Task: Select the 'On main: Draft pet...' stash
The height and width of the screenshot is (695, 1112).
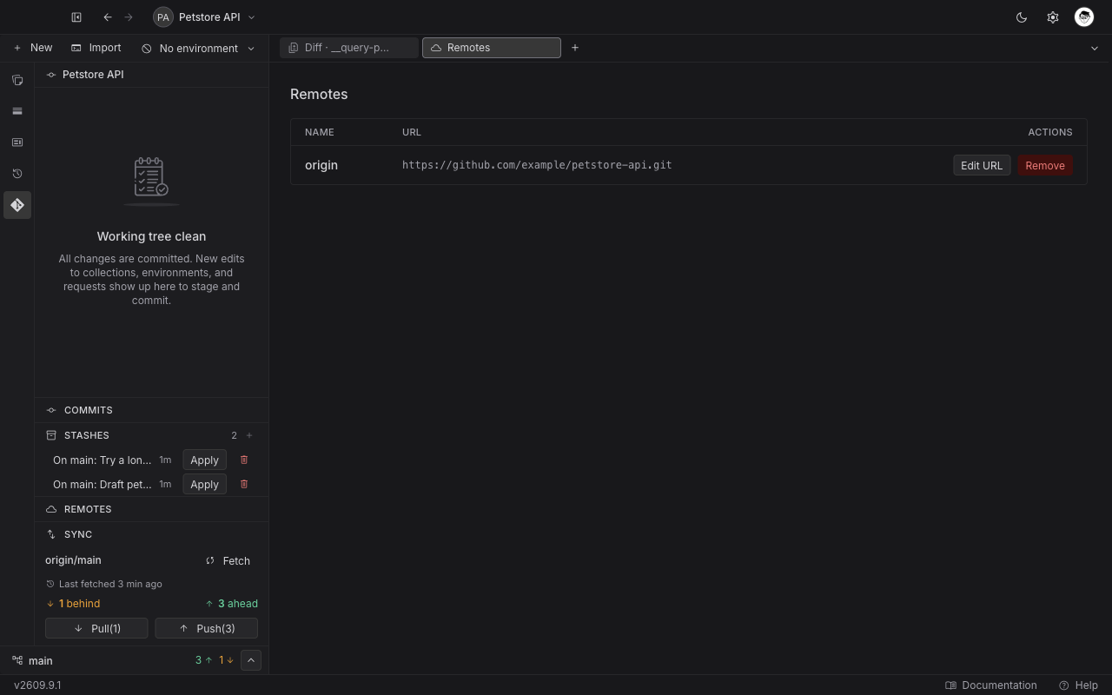Action: click(x=102, y=485)
